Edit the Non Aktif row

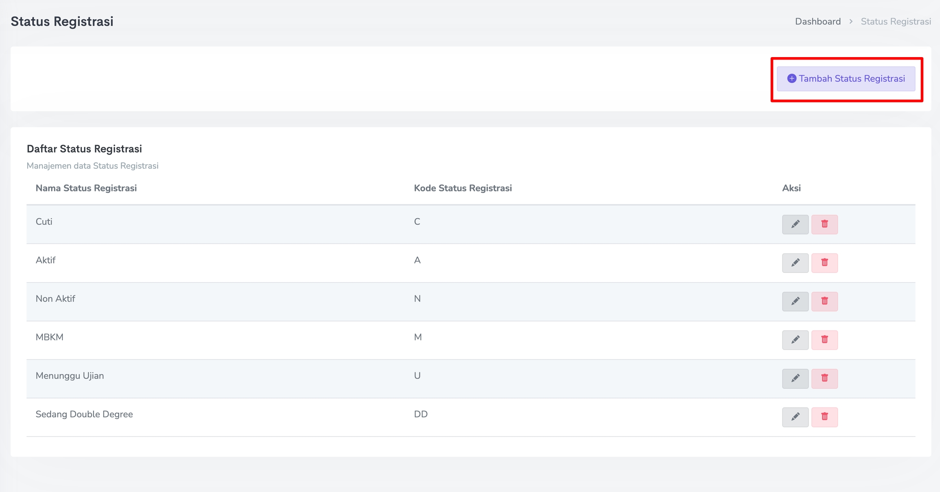[795, 301]
